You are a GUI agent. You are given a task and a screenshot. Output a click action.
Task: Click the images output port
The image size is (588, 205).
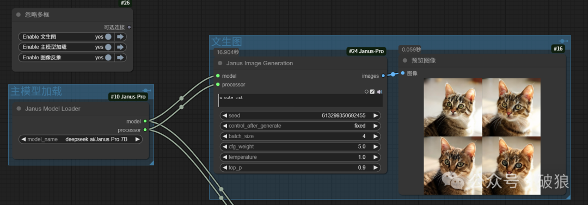(x=383, y=76)
